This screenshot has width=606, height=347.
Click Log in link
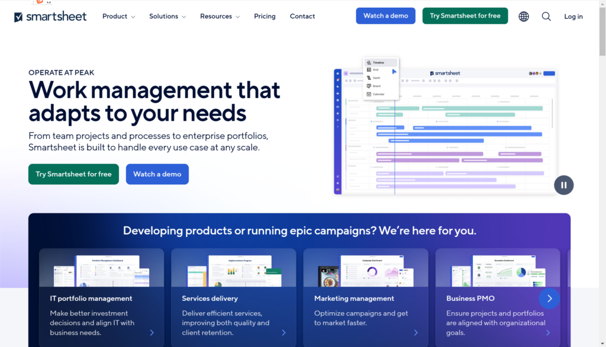[573, 17]
